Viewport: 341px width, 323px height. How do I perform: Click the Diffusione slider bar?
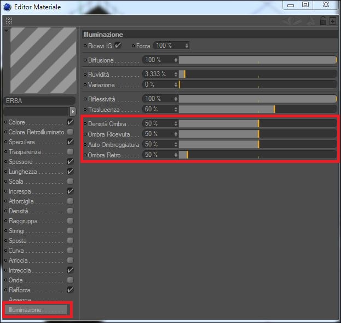coord(258,60)
